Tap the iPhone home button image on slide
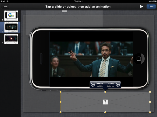This screenshot has height=117, width=157. (x=139, y=59)
